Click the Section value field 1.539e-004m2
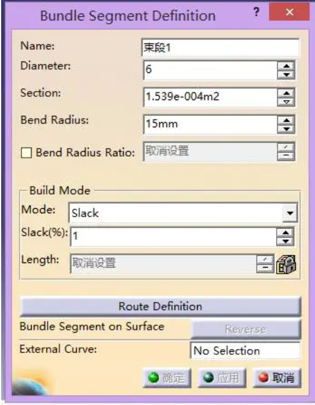The height and width of the screenshot is (405, 315). pyautogui.click(x=211, y=97)
